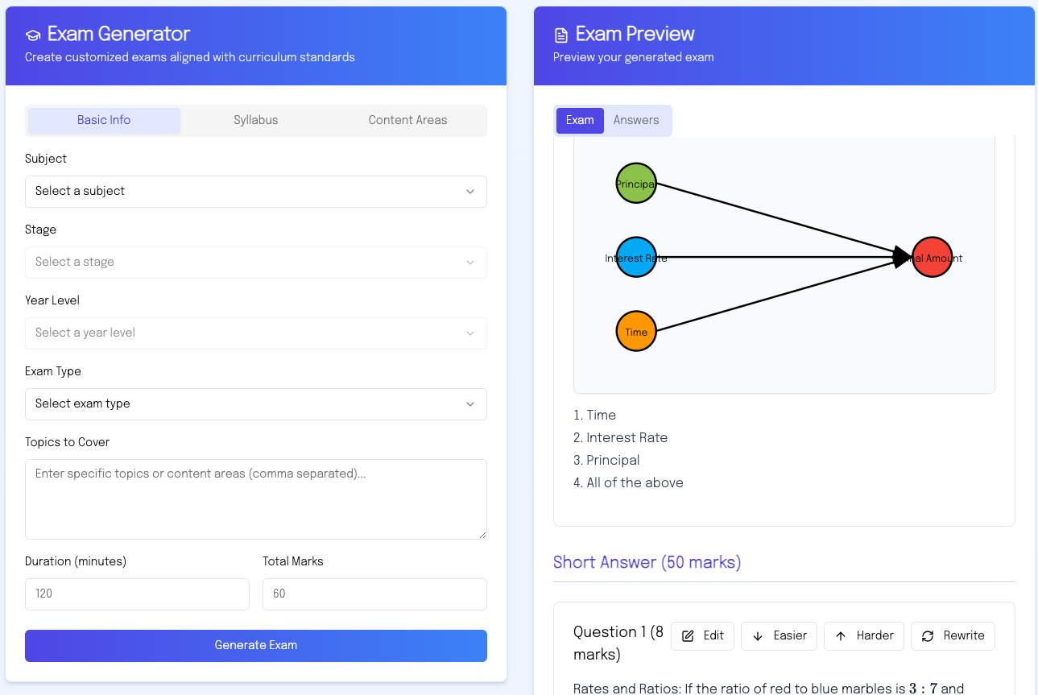Select the blue Interest Rate node in the diagram
Viewport: 1038px width, 695px height.
point(636,258)
